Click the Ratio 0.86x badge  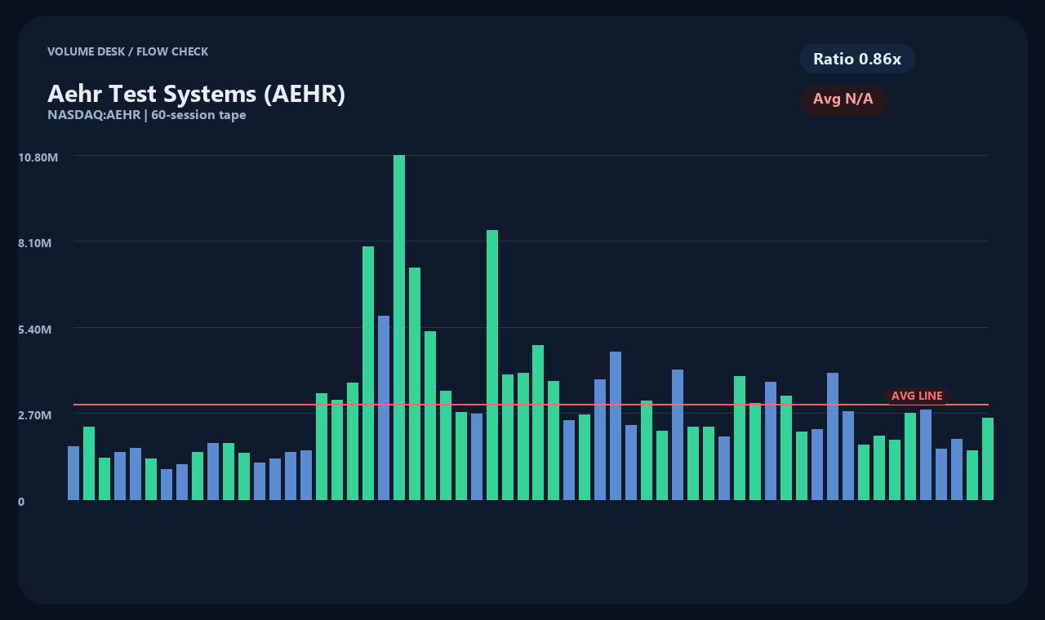click(x=857, y=59)
